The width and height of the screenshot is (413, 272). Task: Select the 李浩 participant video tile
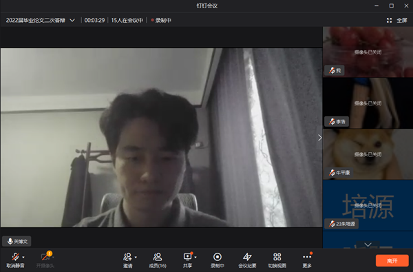coord(368,103)
